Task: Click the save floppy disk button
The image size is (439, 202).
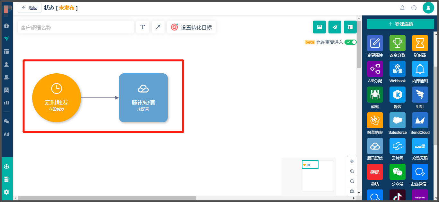Action: coord(319,27)
